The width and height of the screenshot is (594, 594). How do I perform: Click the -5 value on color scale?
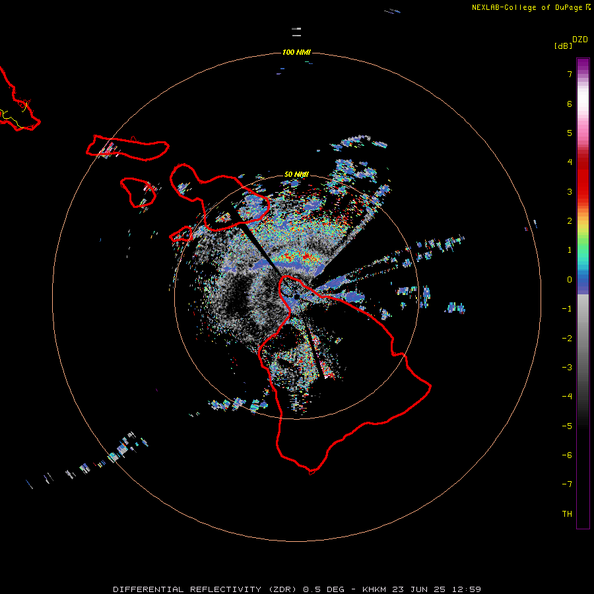click(x=567, y=426)
